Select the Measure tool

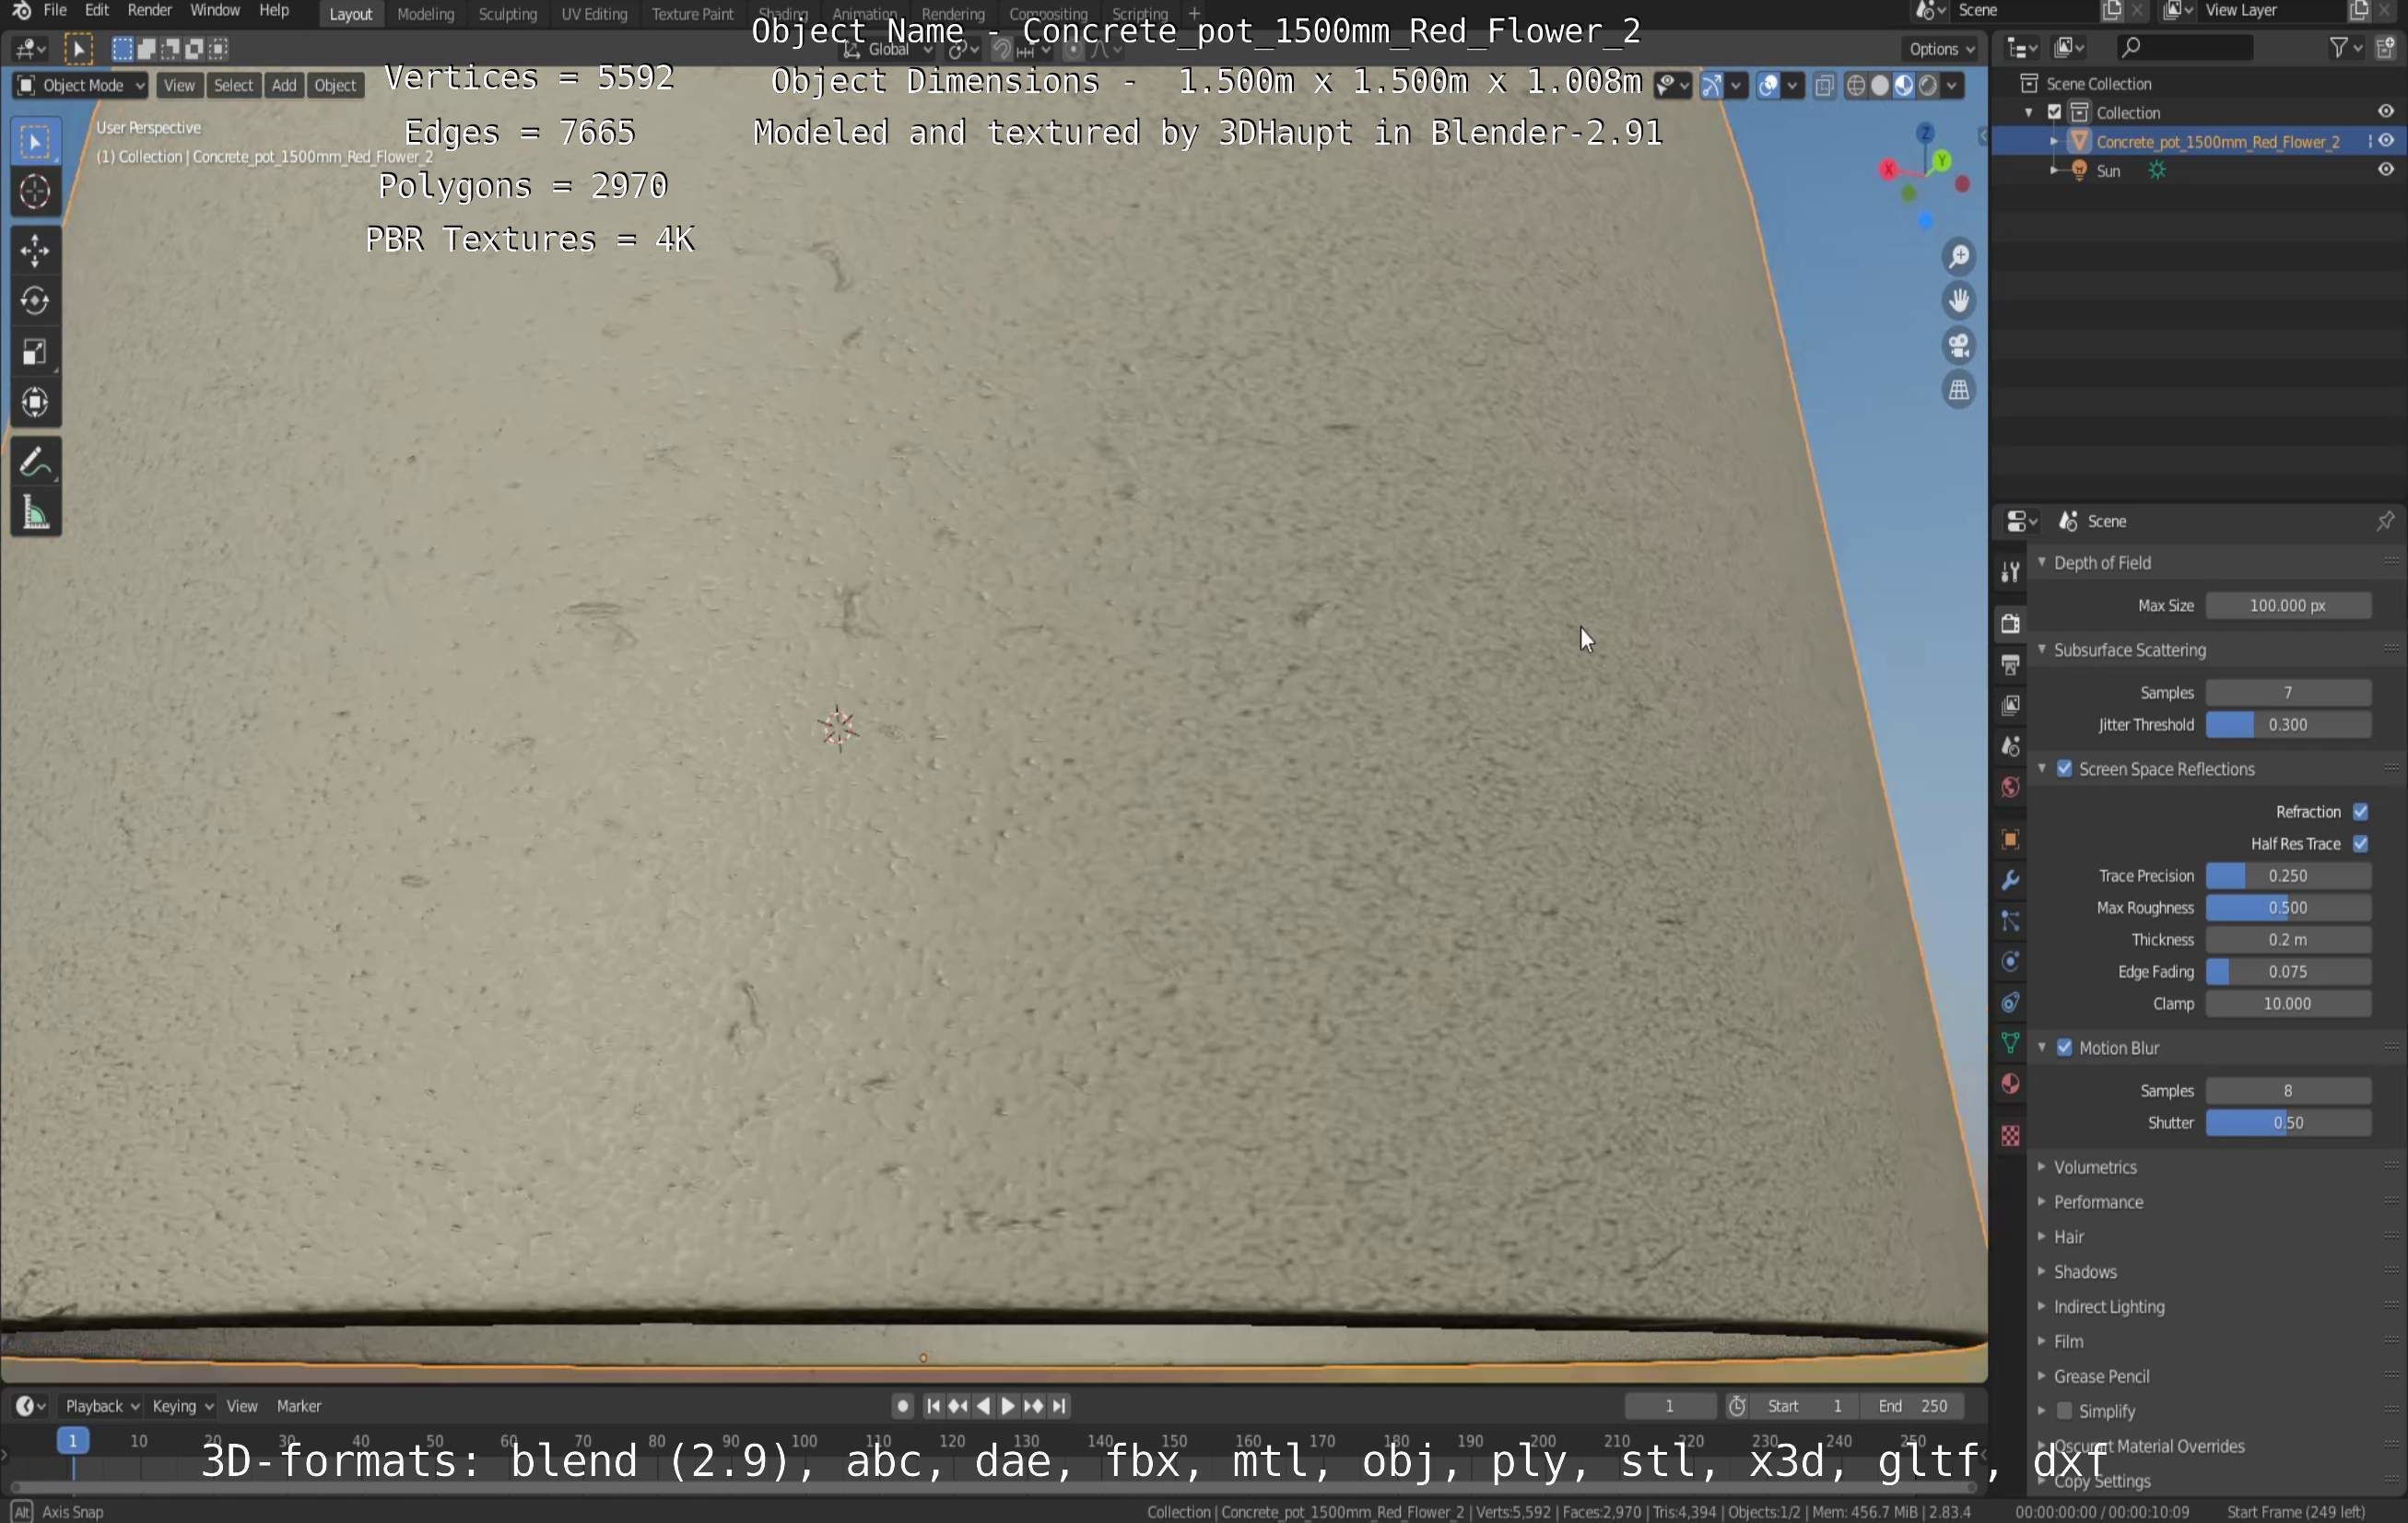point(35,513)
